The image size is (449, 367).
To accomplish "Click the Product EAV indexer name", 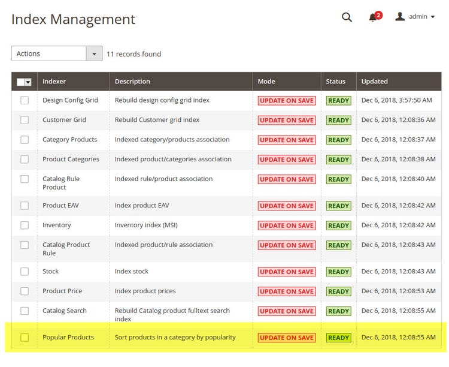I will point(60,206).
